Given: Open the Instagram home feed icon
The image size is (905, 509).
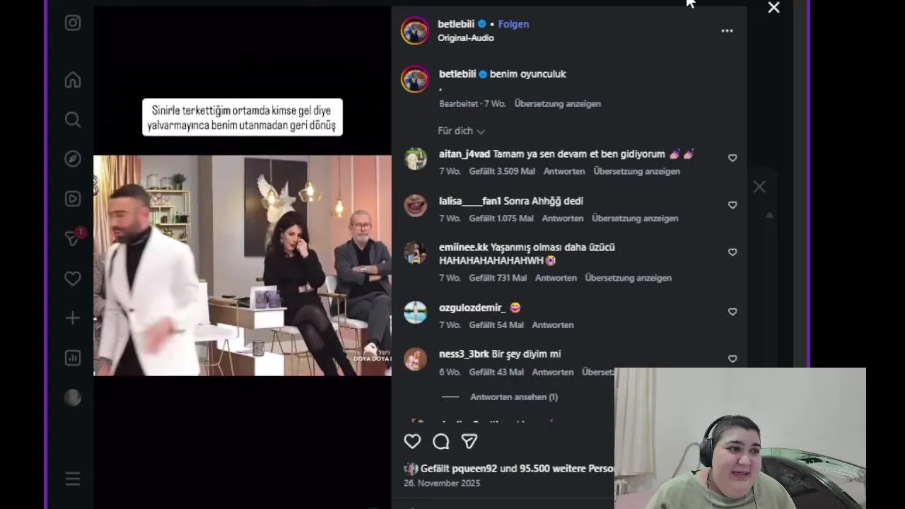Looking at the screenshot, I should click(73, 80).
